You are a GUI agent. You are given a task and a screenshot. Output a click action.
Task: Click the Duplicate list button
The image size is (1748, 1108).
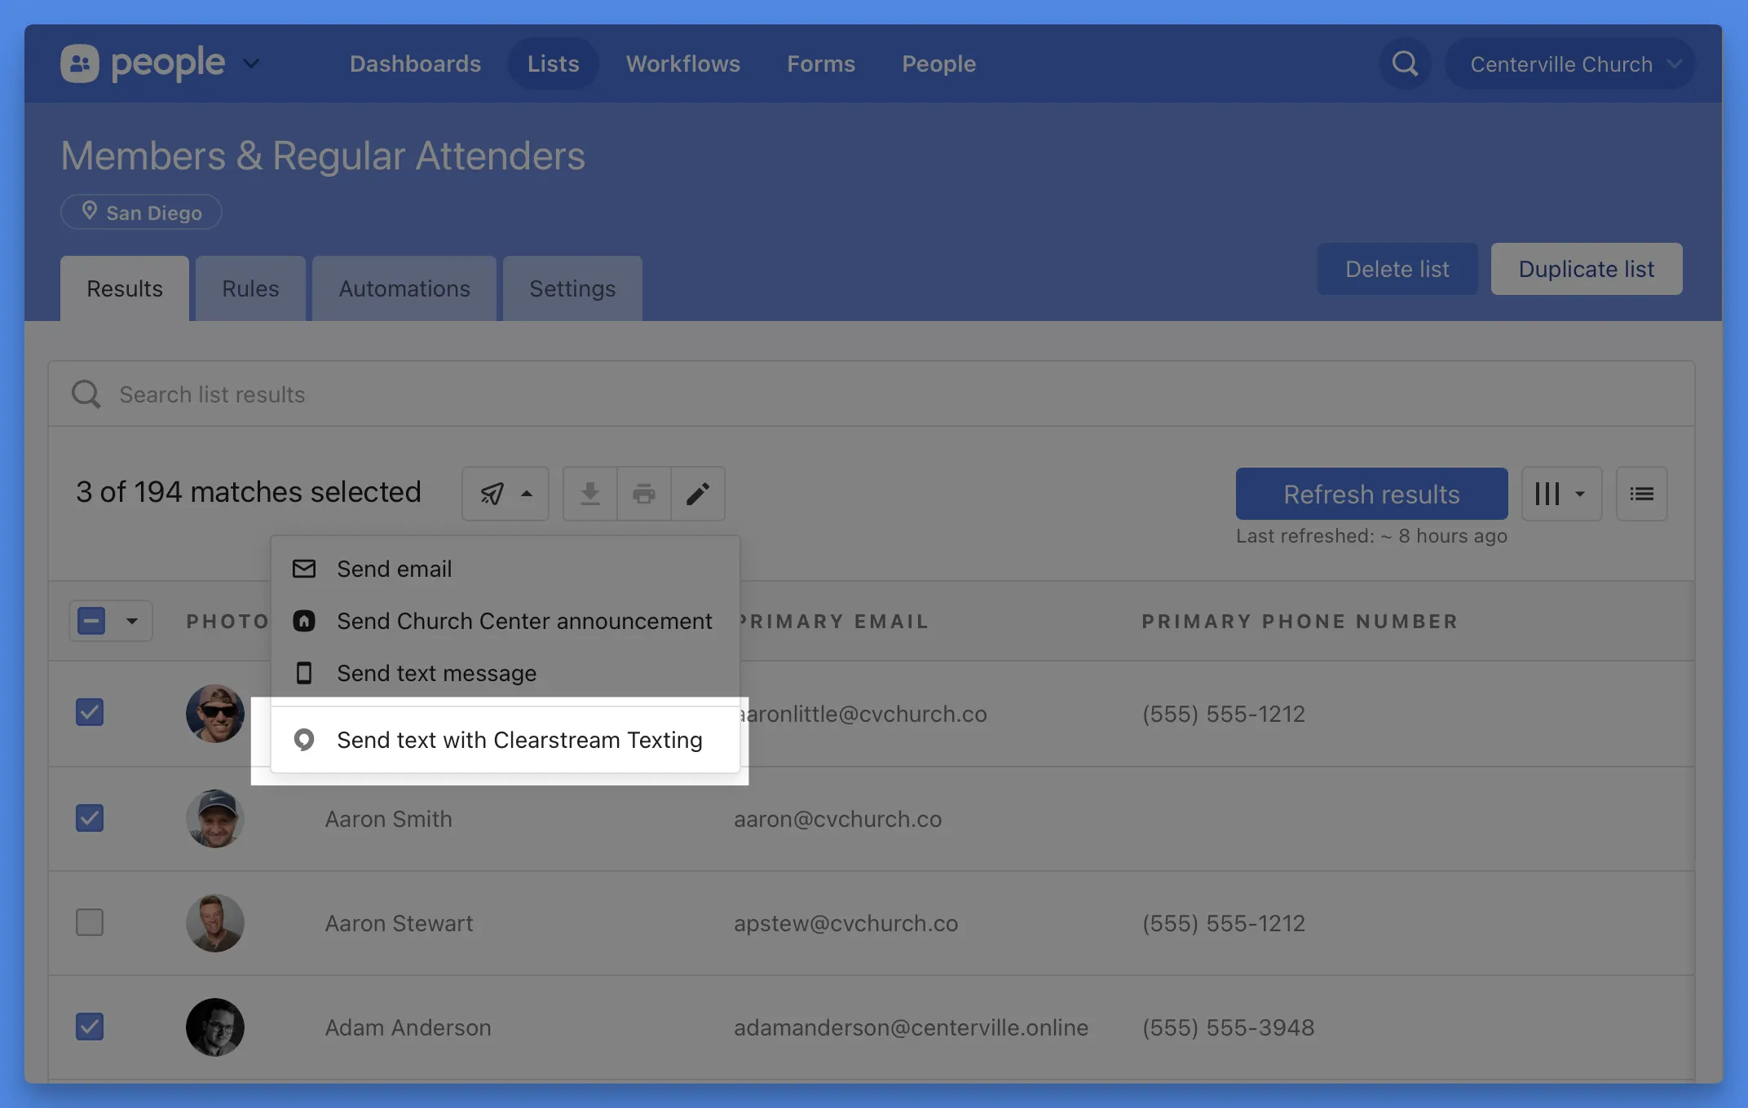point(1586,269)
